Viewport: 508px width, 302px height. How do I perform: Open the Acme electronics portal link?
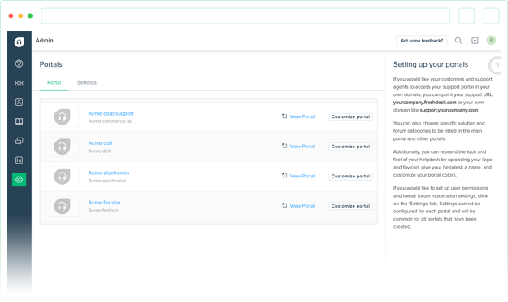[109, 173]
